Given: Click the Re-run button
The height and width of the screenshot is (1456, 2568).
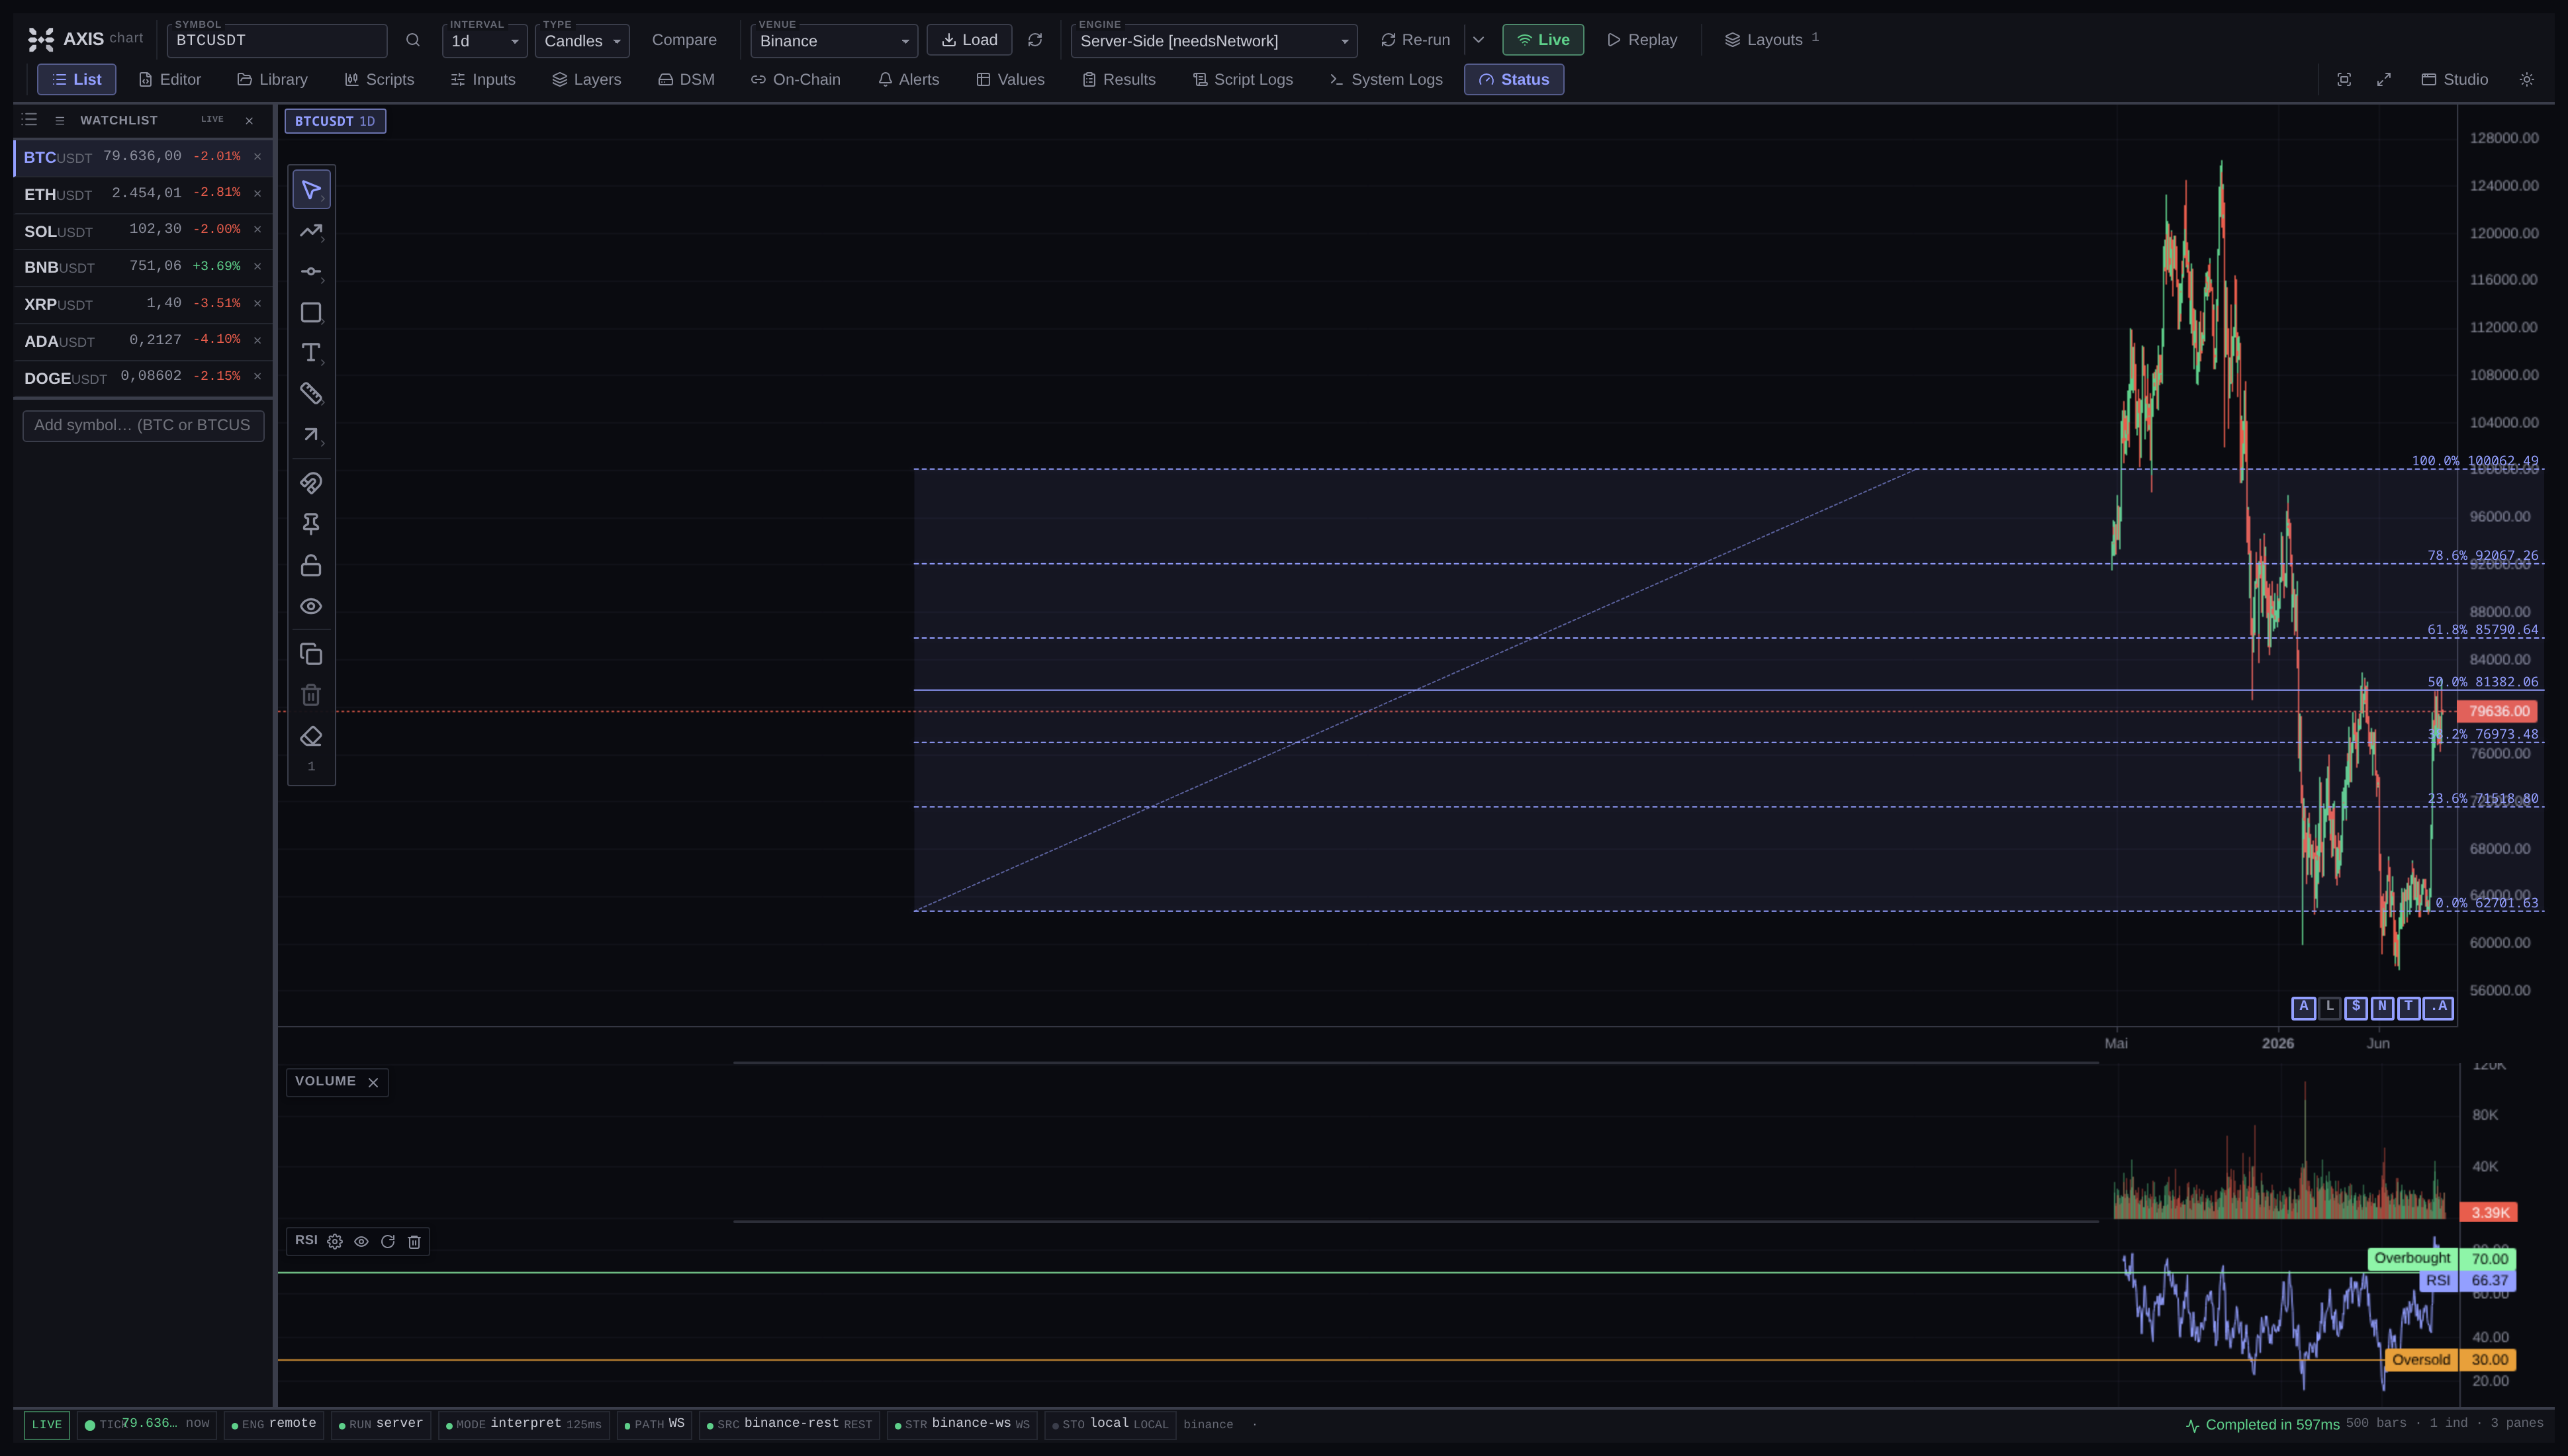Looking at the screenshot, I should (1415, 40).
